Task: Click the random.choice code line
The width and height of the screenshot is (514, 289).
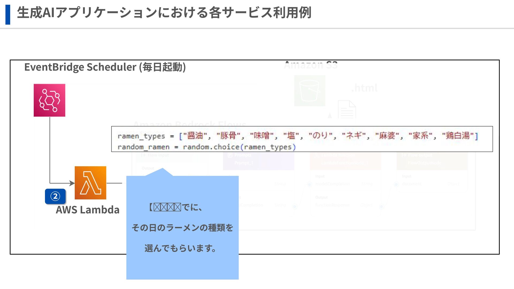Action: pos(206,147)
